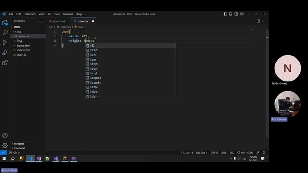
Task: Click the feedback icon in status bar
Action: (258, 153)
